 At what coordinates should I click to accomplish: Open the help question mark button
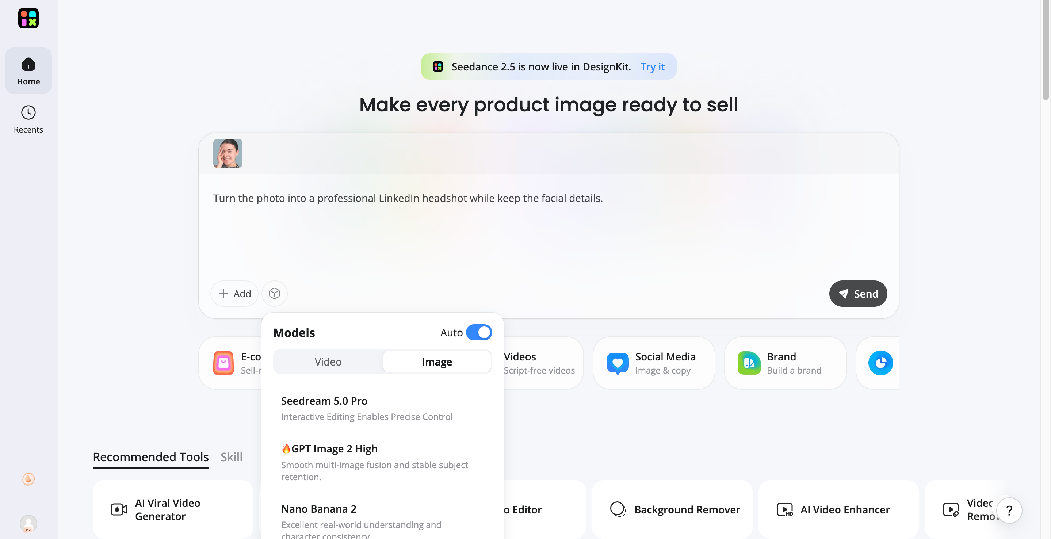[x=1009, y=511]
